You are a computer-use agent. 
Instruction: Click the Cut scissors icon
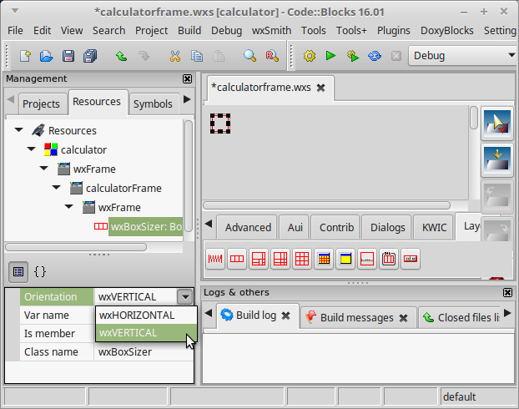175,56
